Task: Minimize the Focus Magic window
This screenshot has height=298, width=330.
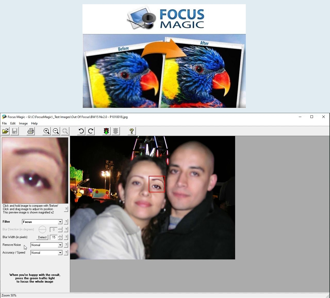Action: point(300,117)
